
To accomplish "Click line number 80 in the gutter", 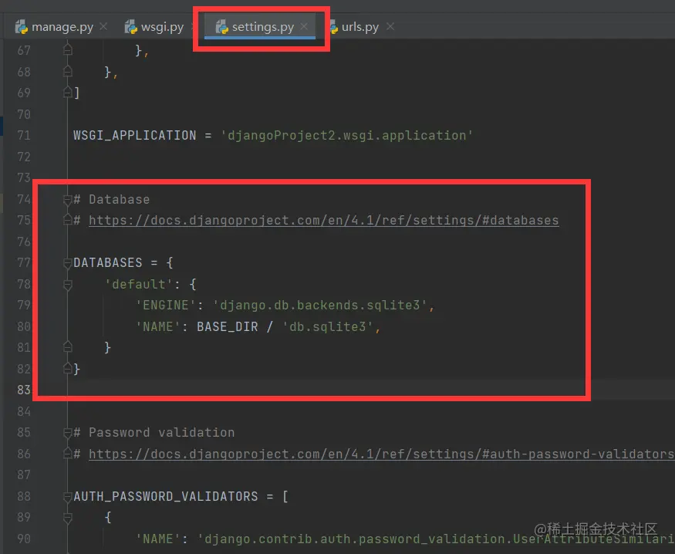I will [24, 326].
